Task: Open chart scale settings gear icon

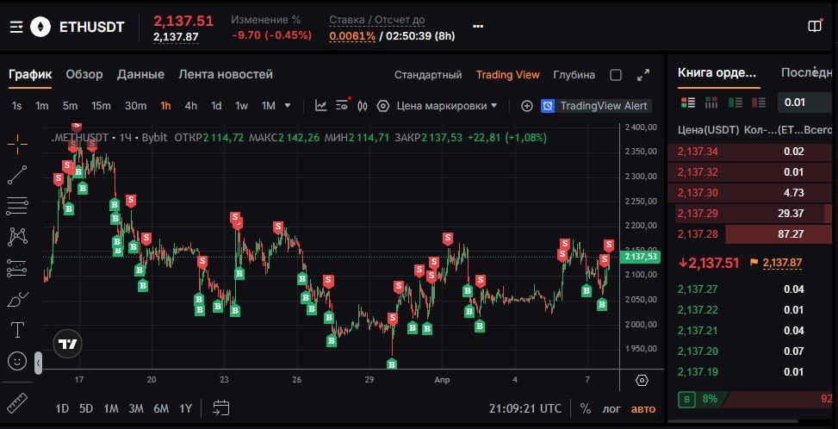Action: point(642,381)
